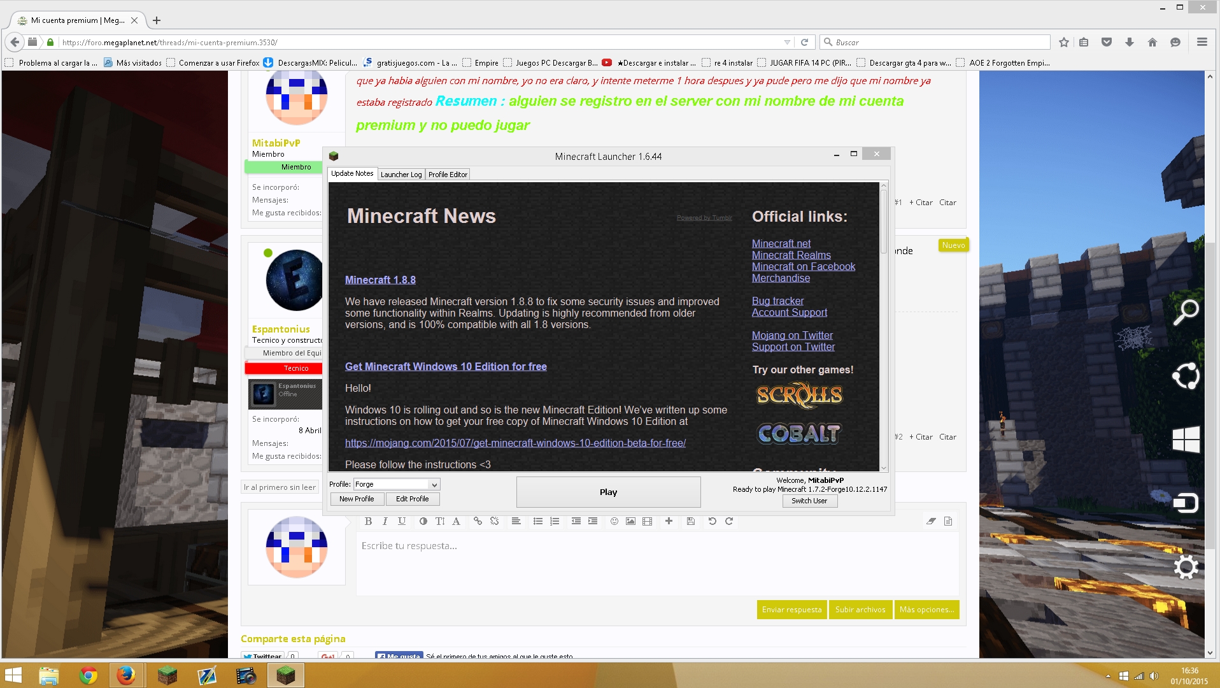The height and width of the screenshot is (688, 1220).
Task: Insert an unordered bullet list
Action: 538,521
